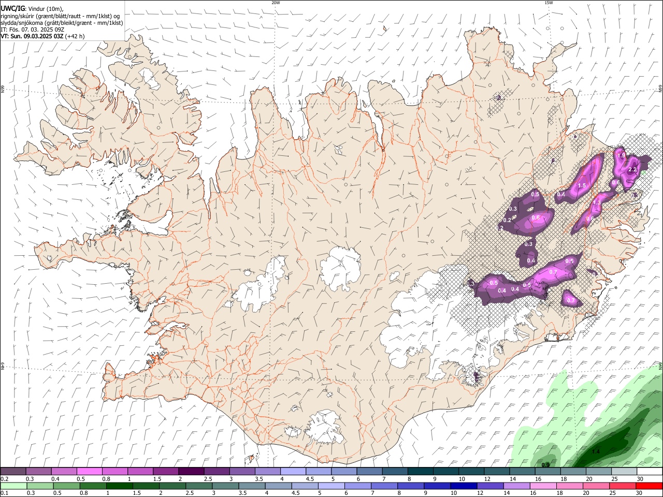Click the '15W' longitude label at the top
This screenshot has height=497, width=663.
[x=549, y=3]
